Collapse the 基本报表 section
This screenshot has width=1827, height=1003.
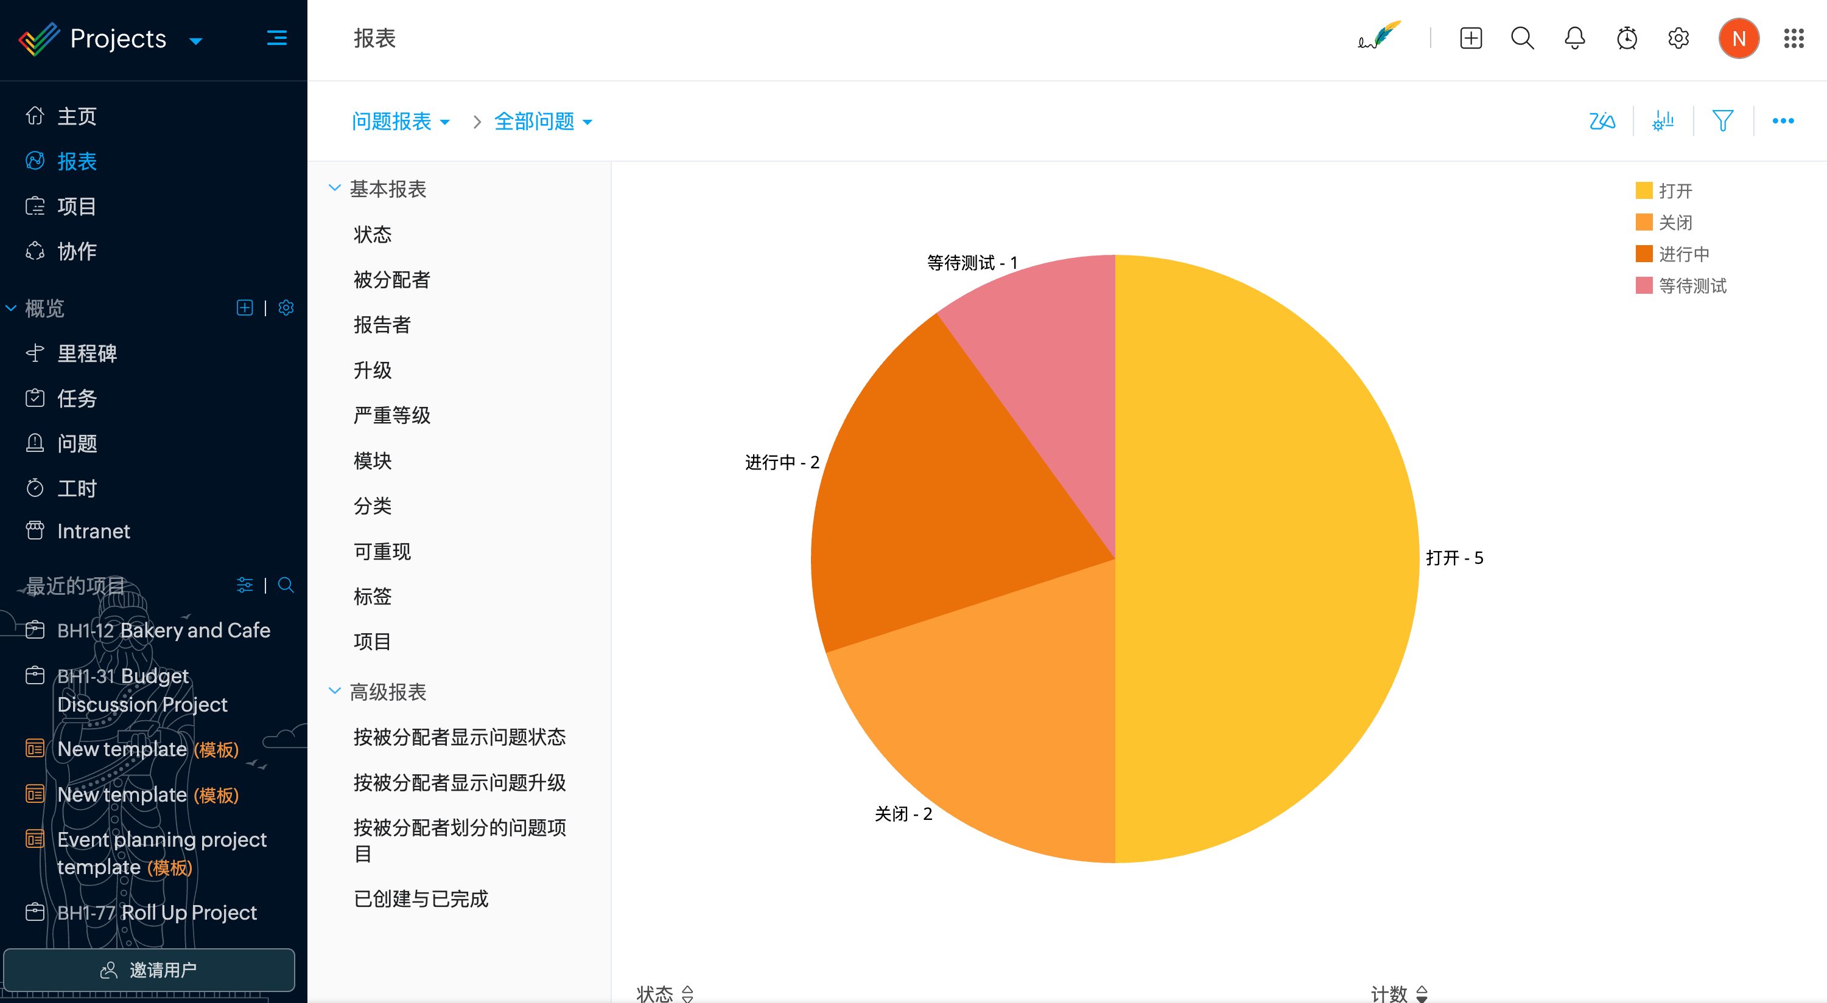(x=335, y=189)
